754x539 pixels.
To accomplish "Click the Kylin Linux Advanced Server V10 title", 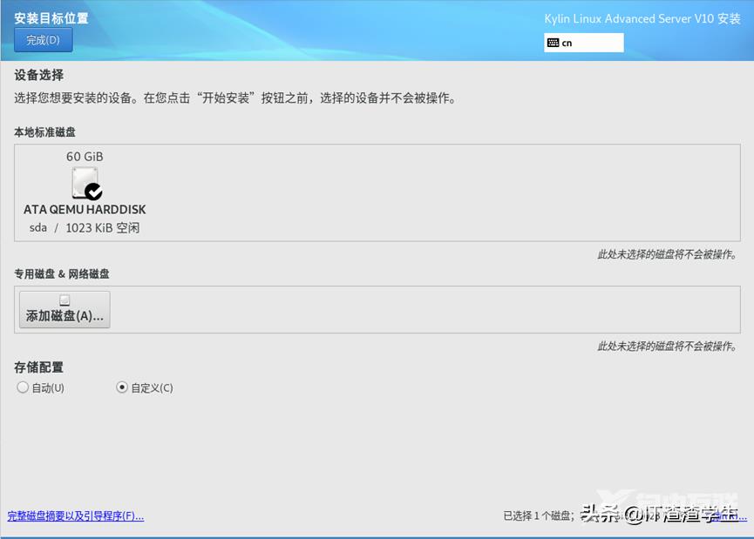I will pos(642,19).
